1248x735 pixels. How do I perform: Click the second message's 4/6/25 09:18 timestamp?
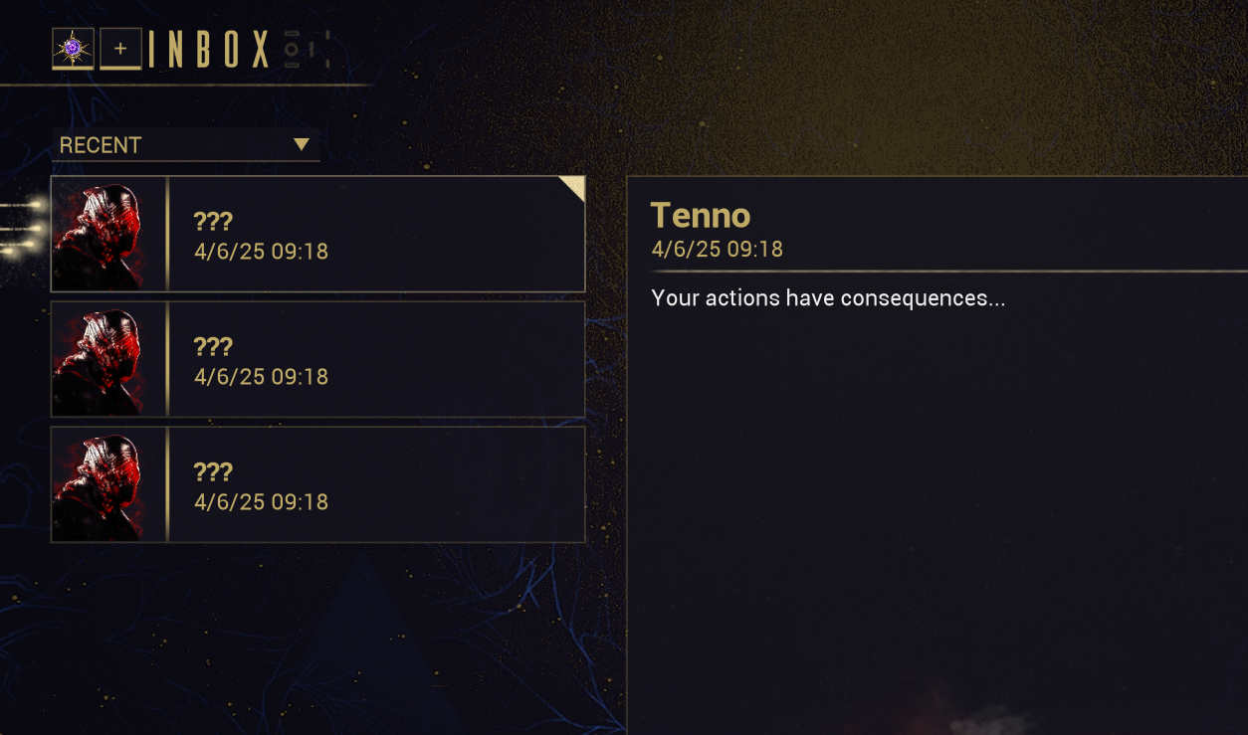[261, 377]
